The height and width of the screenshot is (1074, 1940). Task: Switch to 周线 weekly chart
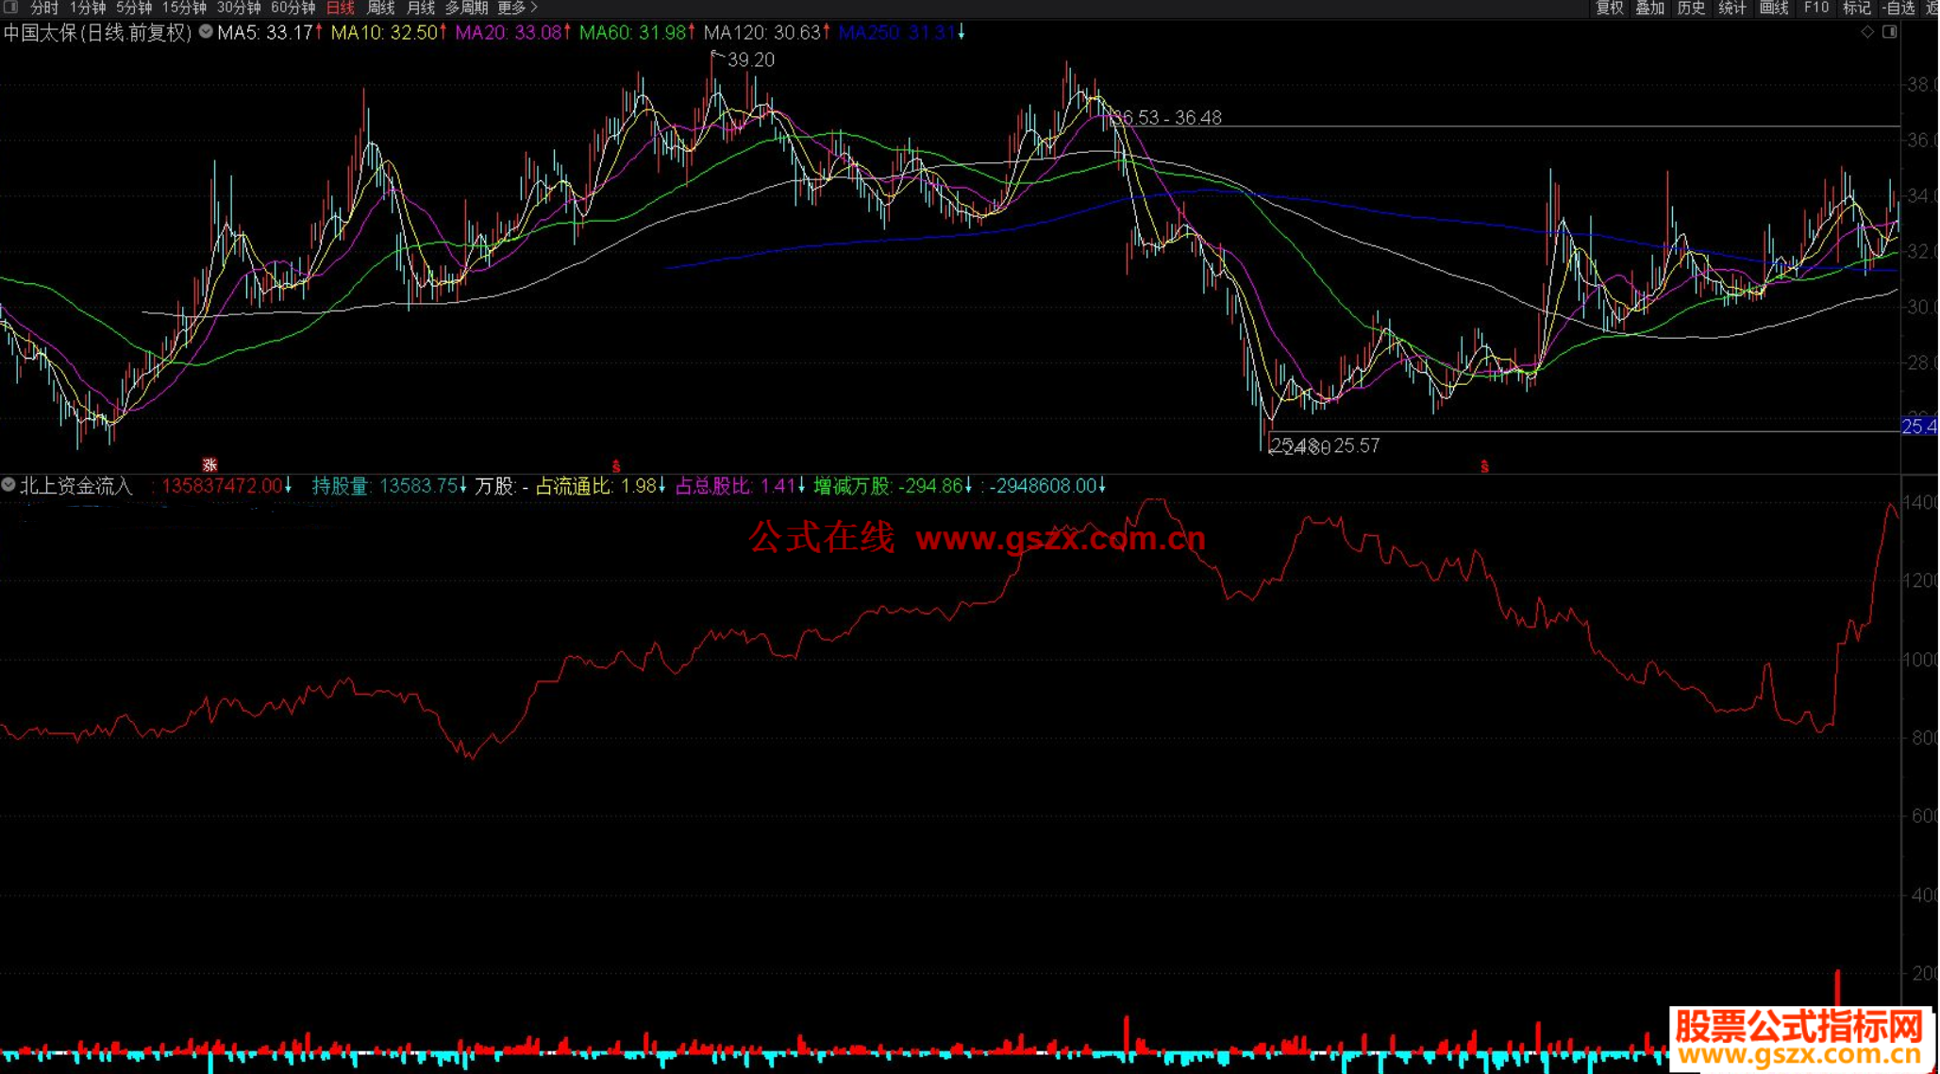[381, 8]
